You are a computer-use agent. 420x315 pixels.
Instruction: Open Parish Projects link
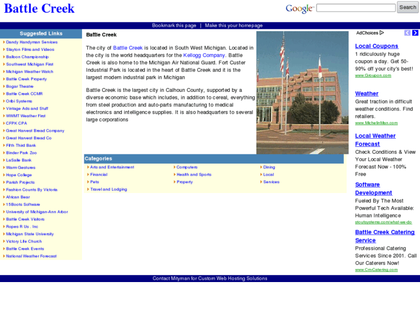click(20, 182)
